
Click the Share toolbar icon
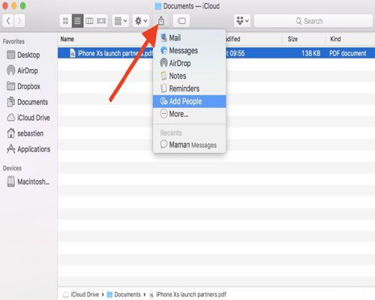(x=161, y=21)
